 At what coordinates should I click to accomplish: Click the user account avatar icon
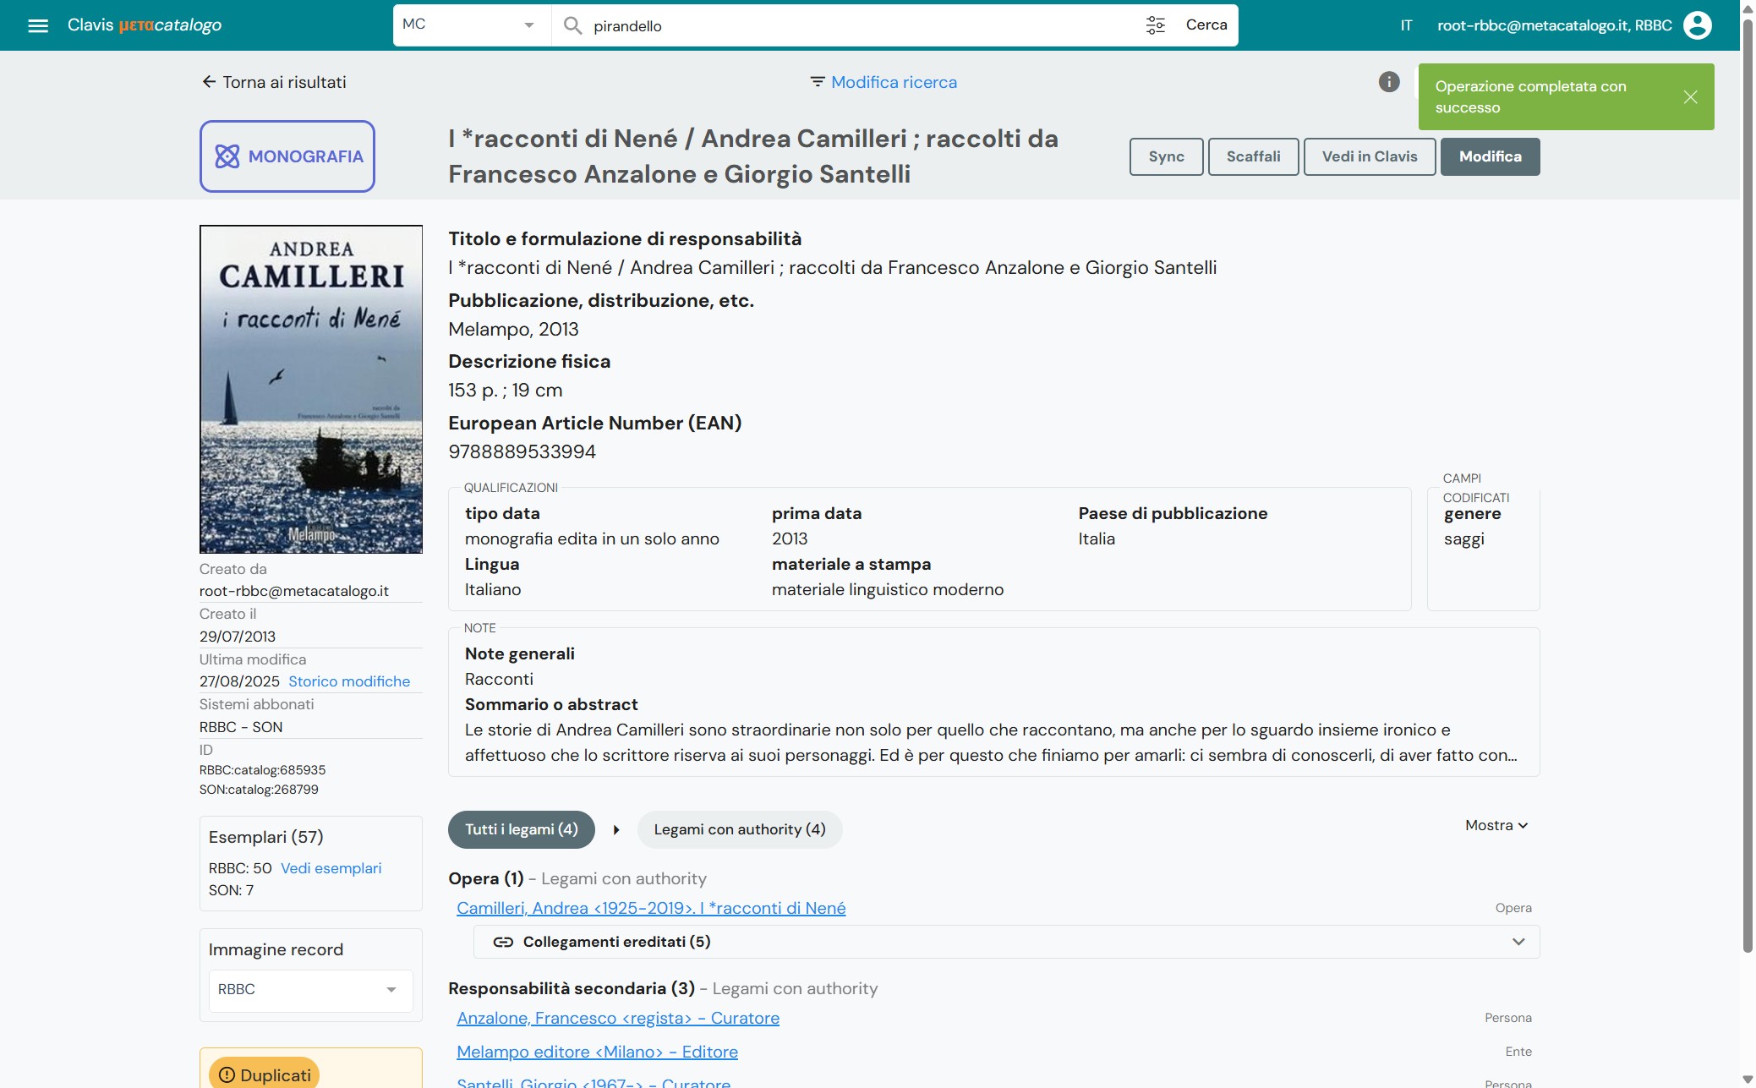pos(1697,25)
